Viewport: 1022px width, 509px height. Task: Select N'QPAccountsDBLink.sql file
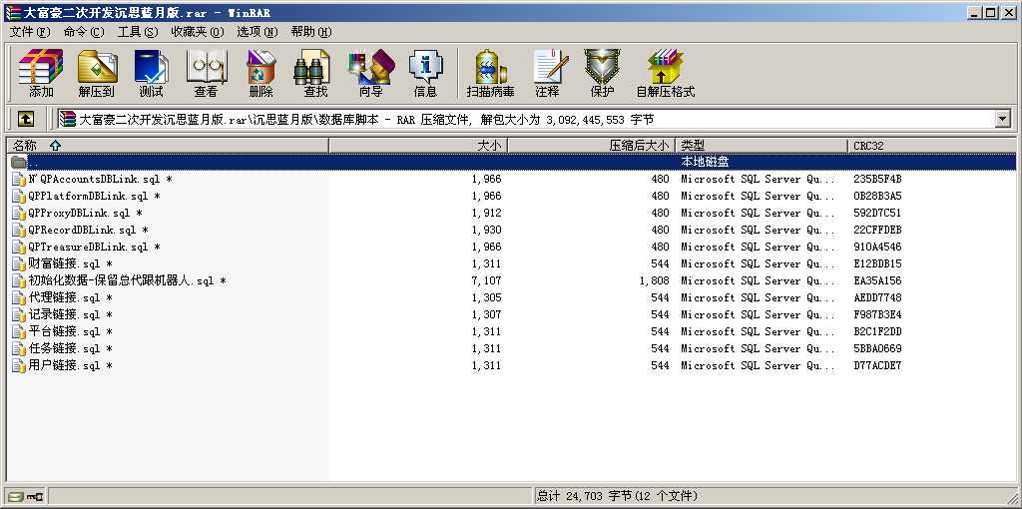click(101, 180)
